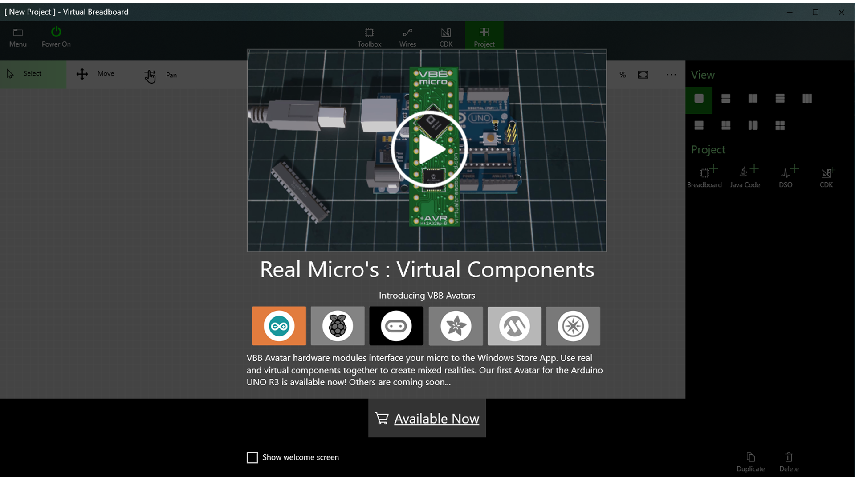
Task: Play the intro video
Action: 429,149
